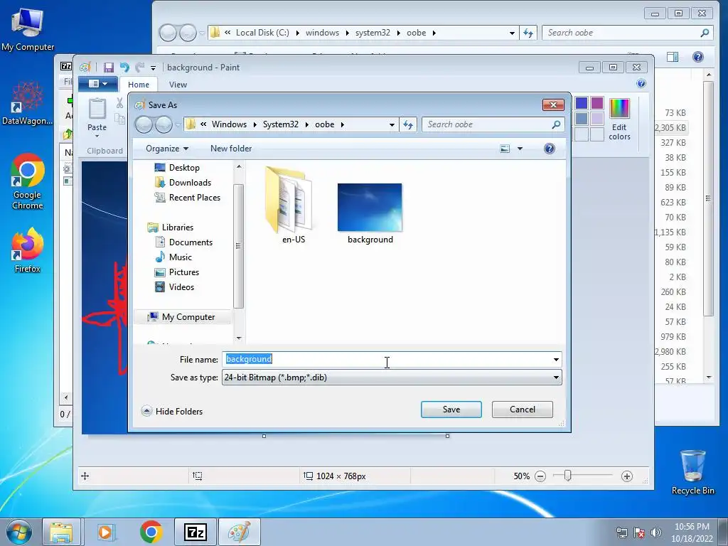Select Recent Places in navigation pane
The image size is (728, 546).
click(194, 198)
